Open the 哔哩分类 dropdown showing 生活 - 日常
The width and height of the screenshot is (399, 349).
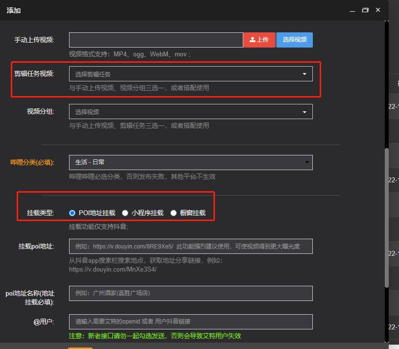[x=191, y=162]
